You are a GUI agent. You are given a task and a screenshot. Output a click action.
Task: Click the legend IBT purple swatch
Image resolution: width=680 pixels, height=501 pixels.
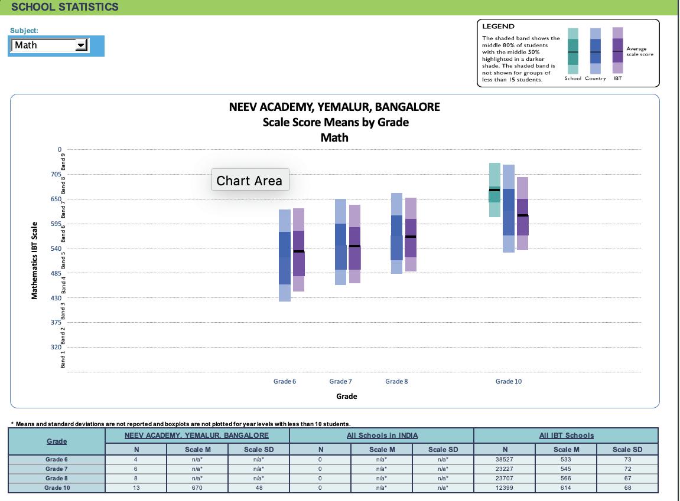tap(617, 50)
